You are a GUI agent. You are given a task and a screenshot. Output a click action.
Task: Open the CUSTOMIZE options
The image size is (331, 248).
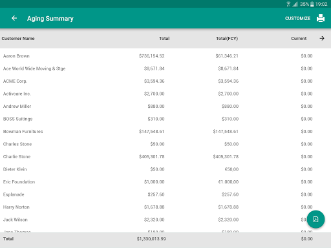pyautogui.click(x=297, y=19)
